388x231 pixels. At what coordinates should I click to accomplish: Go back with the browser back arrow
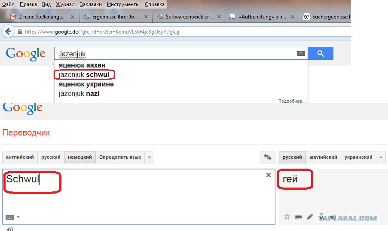pyautogui.click(x=8, y=32)
